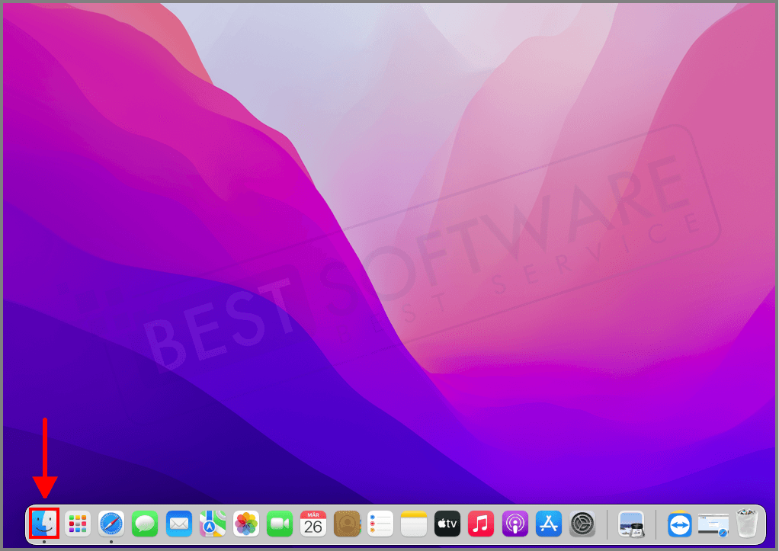Open the Messages app
This screenshot has height=551, width=779.
pos(145,524)
